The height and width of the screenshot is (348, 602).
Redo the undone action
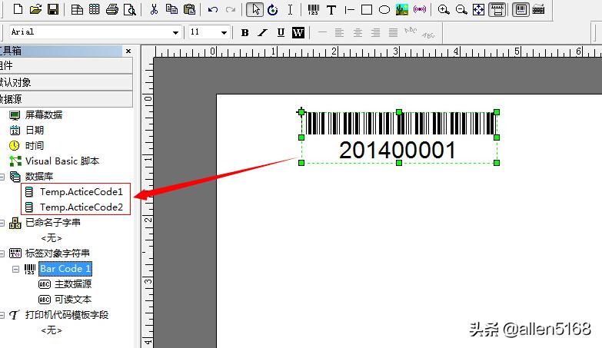click(x=231, y=9)
